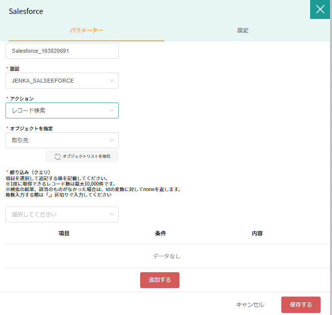Click the 保存する button
Screen dimensions: 332x315
pyautogui.click(x=301, y=305)
